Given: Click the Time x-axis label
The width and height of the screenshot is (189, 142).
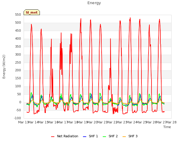Looking at the screenshot, I should (167, 127).
